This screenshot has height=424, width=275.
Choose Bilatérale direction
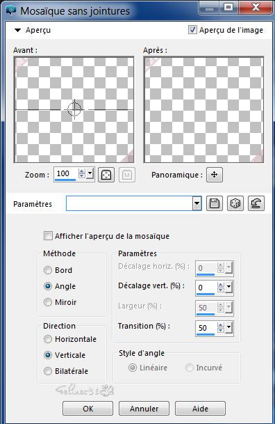click(x=48, y=371)
